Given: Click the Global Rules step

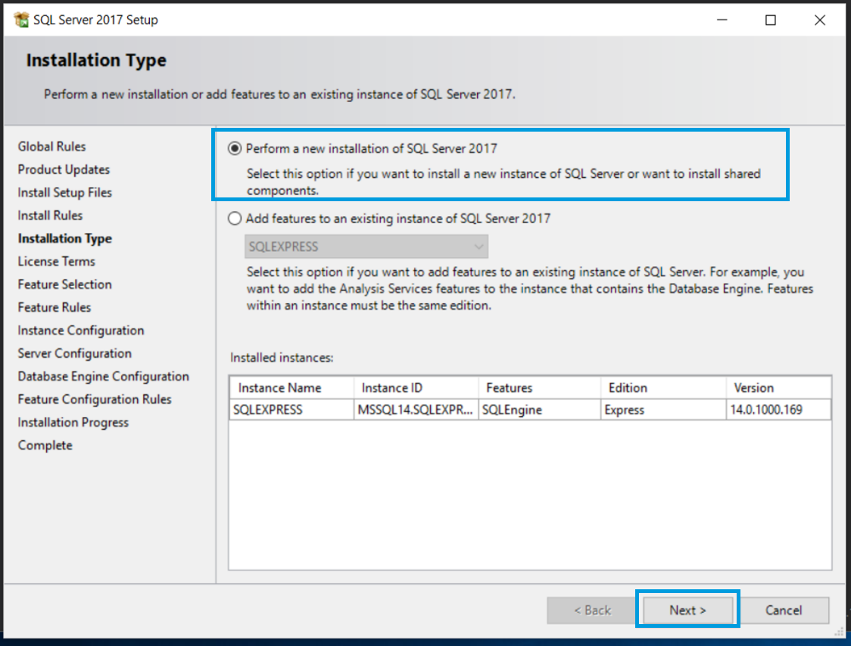Looking at the screenshot, I should 51,147.
